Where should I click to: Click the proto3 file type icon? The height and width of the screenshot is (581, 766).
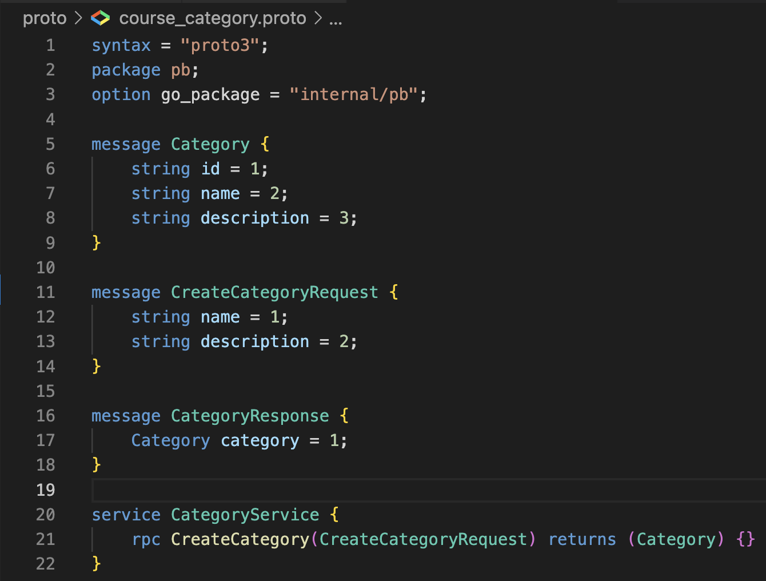pos(99,18)
